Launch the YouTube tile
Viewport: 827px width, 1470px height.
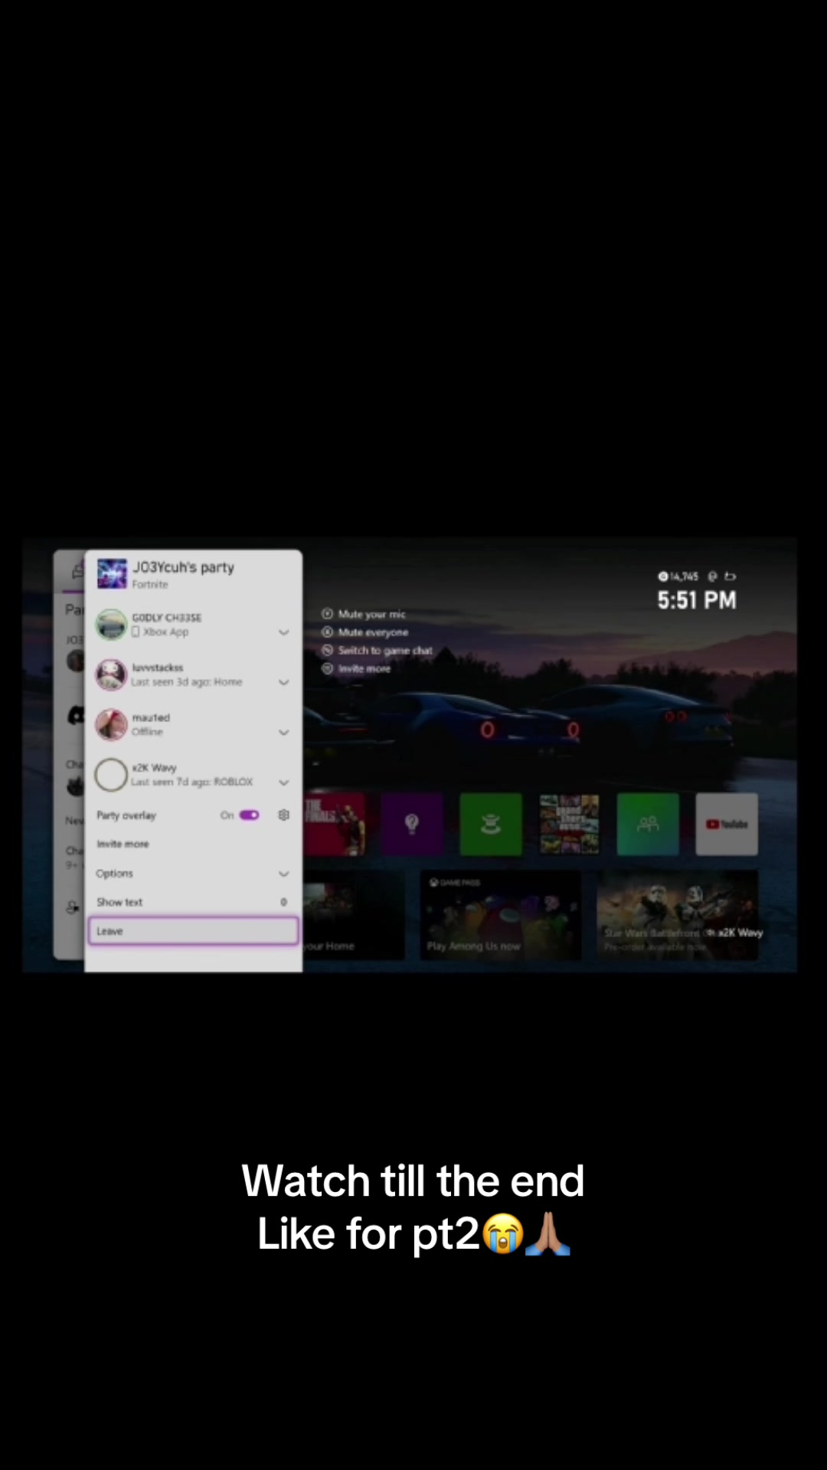tap(727, 824)
